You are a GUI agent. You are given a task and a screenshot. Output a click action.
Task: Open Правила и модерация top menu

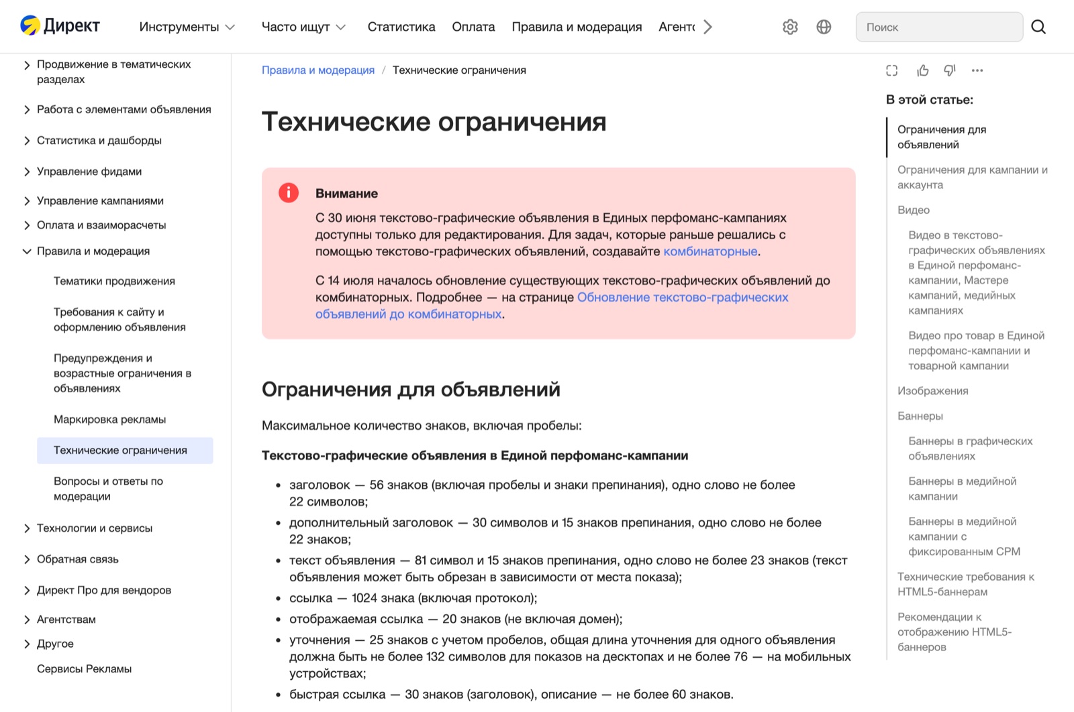tap(577, 27)
